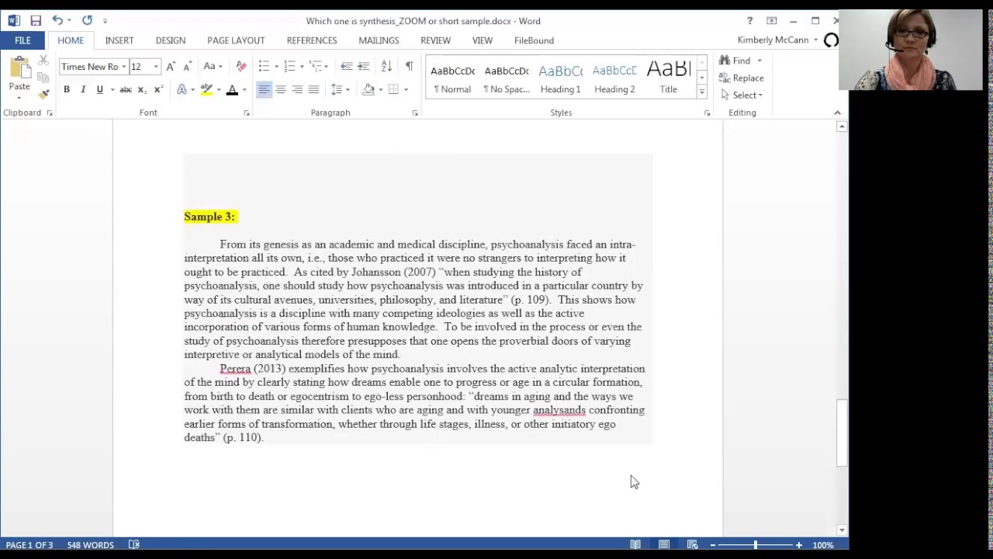
Task: Clear all formatting with eraser icon
Action: coord(241,67)
